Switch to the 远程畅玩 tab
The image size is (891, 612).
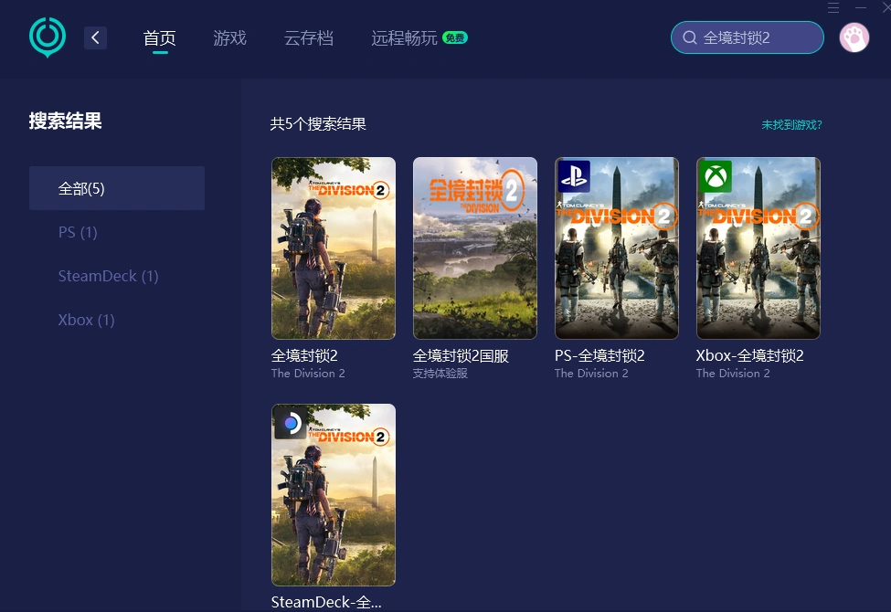click(x=404, y=38)
